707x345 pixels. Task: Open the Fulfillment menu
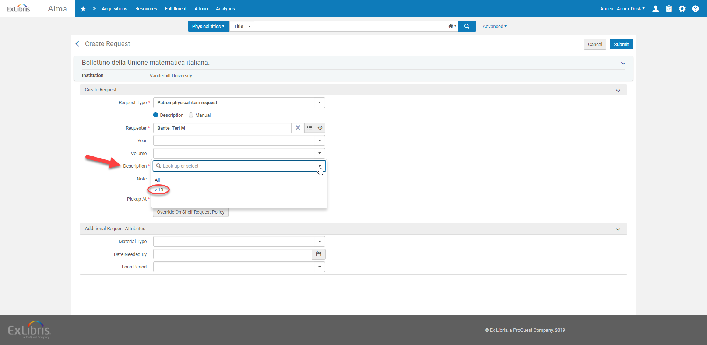[x=176, y=8]
